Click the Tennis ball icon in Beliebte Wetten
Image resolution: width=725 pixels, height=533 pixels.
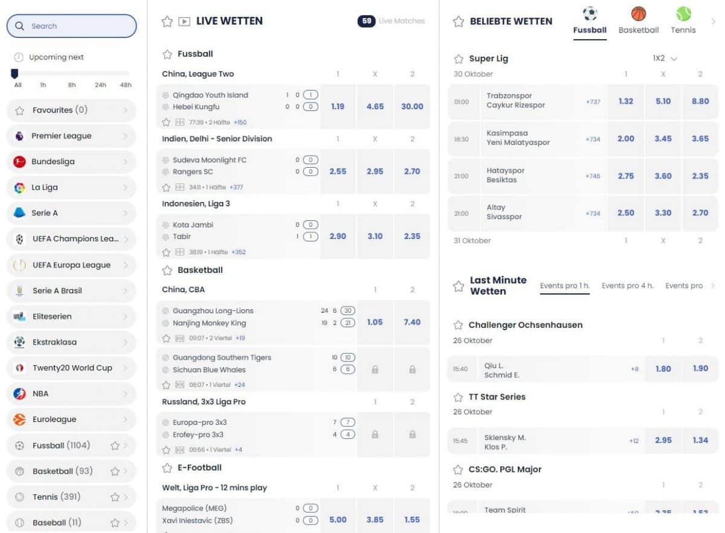(683, 14)
